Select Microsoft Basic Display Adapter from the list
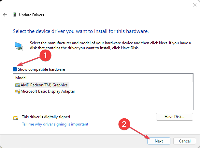Screen dimensions: 200x148 (x=48, y=91)
